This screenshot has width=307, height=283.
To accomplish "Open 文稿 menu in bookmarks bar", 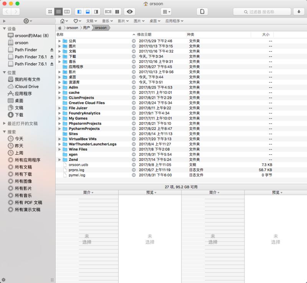I will pos(91,21).
